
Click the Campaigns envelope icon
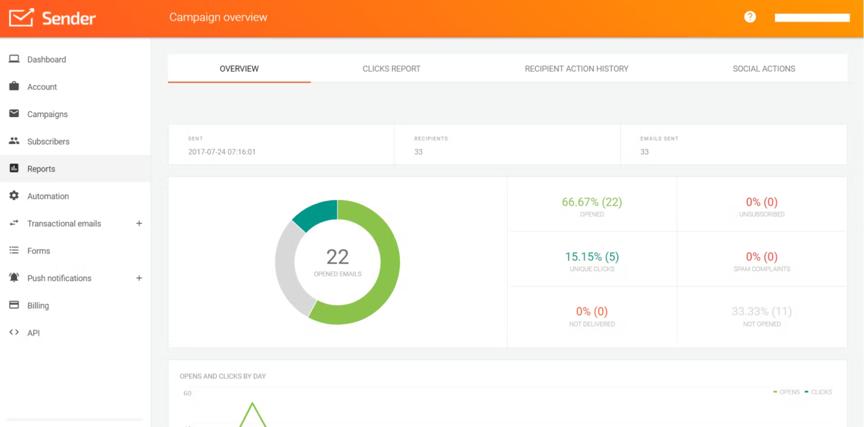click(14, 114)
